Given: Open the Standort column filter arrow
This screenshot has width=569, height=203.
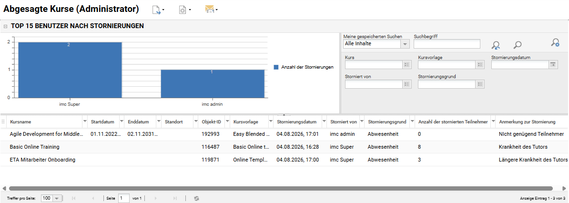Looking at the screenshot, I should (195, 122).
